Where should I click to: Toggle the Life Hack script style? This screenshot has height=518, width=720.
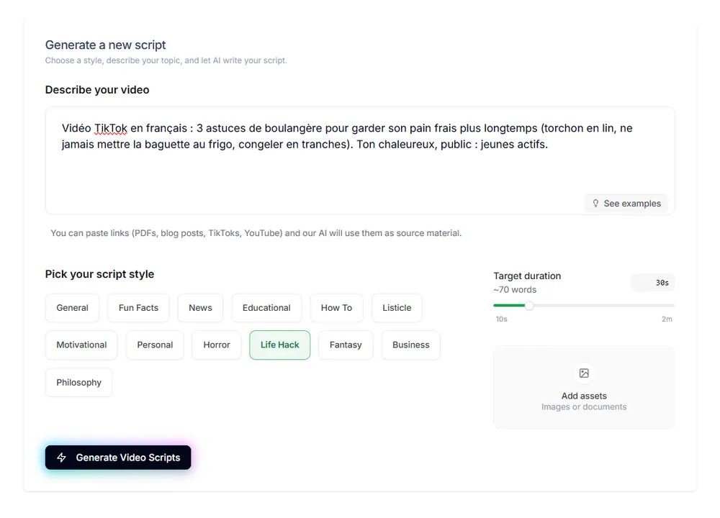[x=279, y=345]
